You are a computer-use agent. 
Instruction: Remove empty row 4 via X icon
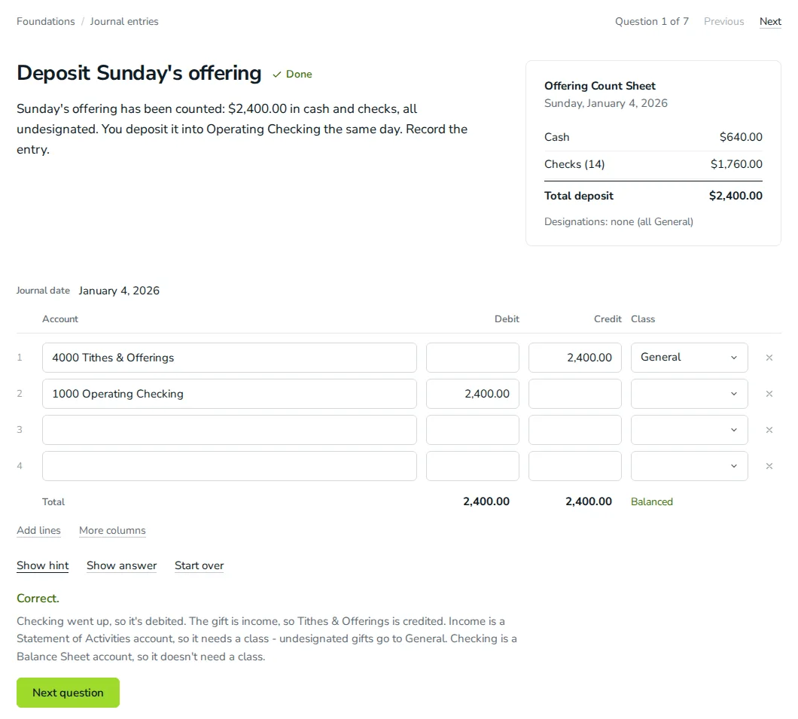point(769,466)
